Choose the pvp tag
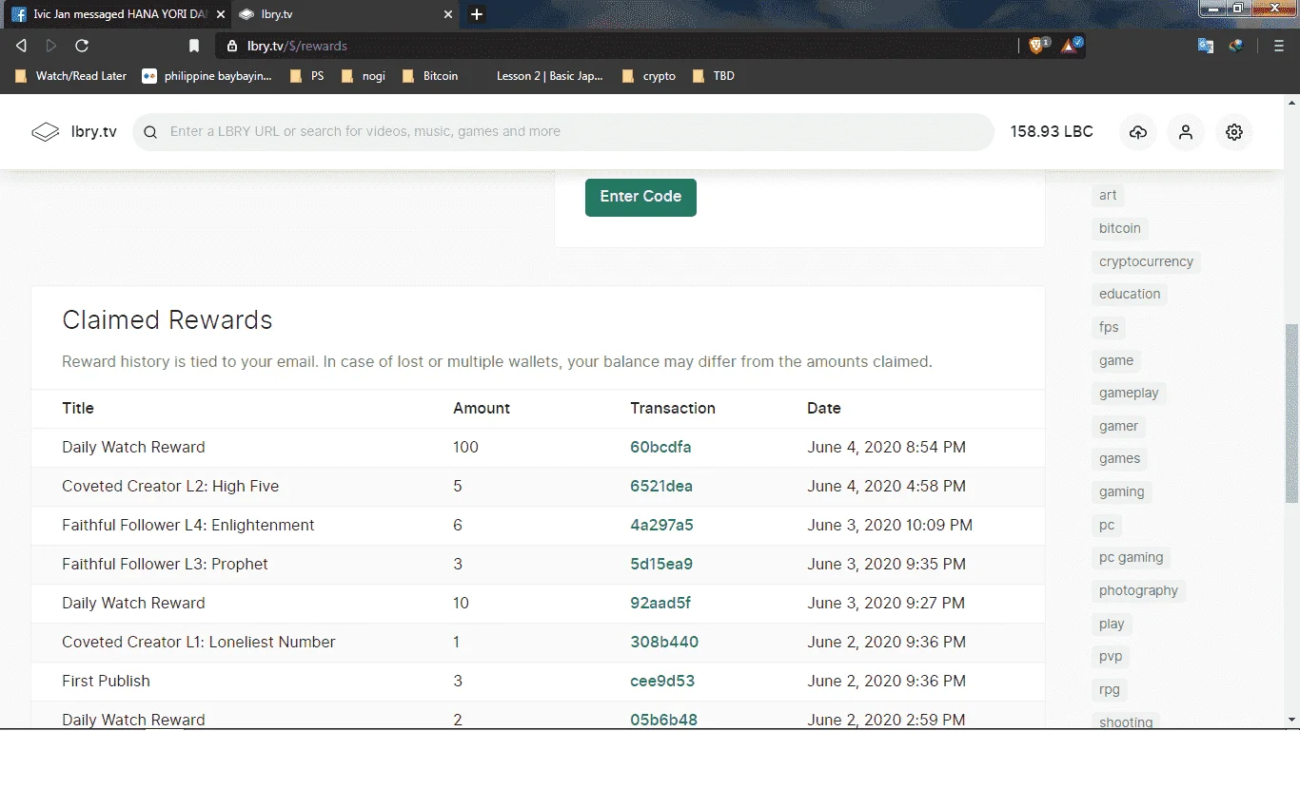 point(1111,656)
